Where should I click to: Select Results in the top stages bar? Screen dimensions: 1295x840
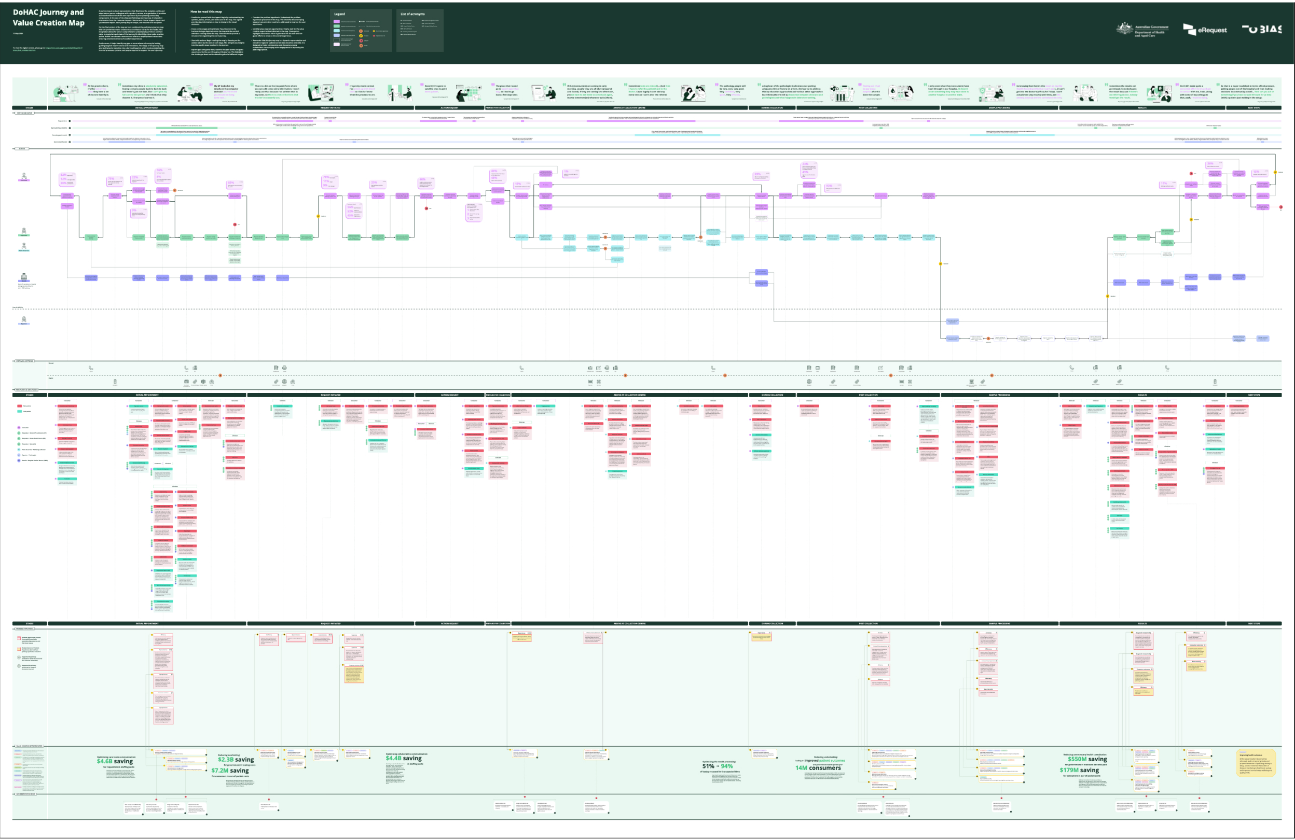(1142, 108)
